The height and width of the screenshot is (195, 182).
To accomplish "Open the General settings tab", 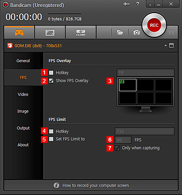I will [23, 61].
